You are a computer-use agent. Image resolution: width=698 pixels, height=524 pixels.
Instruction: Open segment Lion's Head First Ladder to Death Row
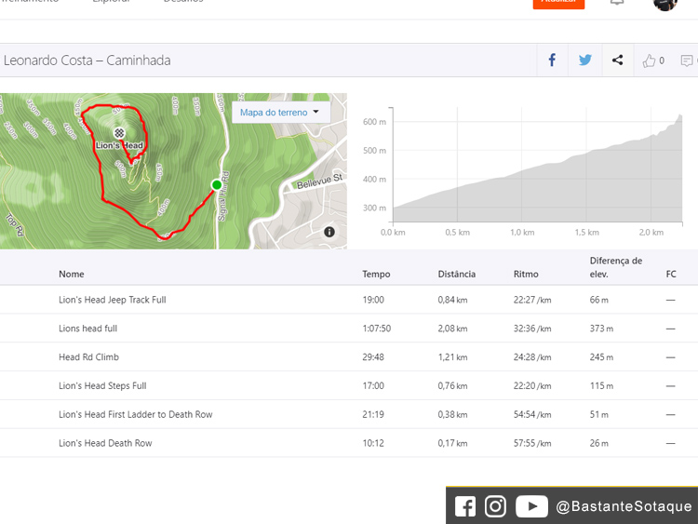tap(135, 414)
